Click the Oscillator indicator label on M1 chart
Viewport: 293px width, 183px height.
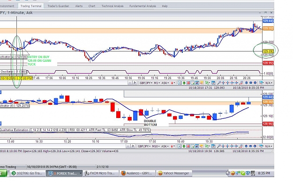pos(14,72)
